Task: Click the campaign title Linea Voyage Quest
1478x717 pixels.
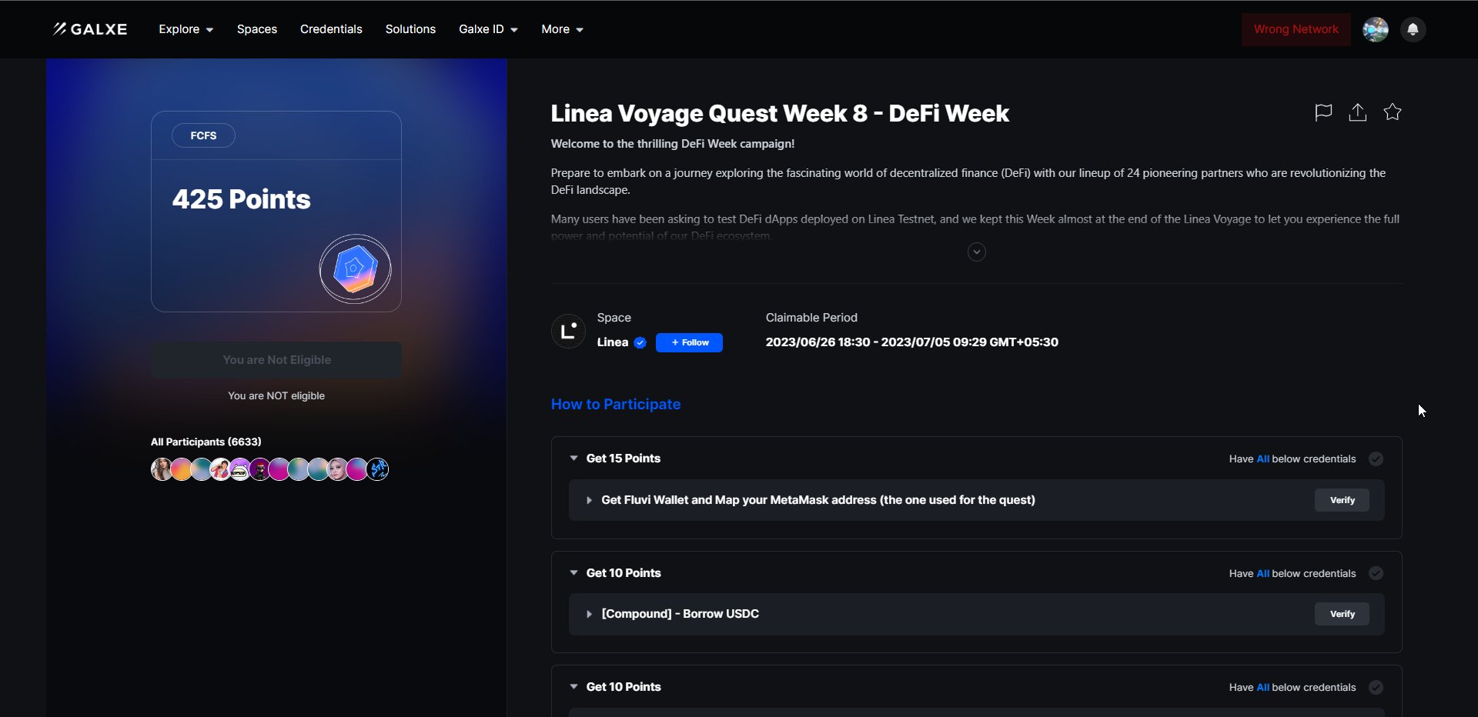Action: pos(780,114)
